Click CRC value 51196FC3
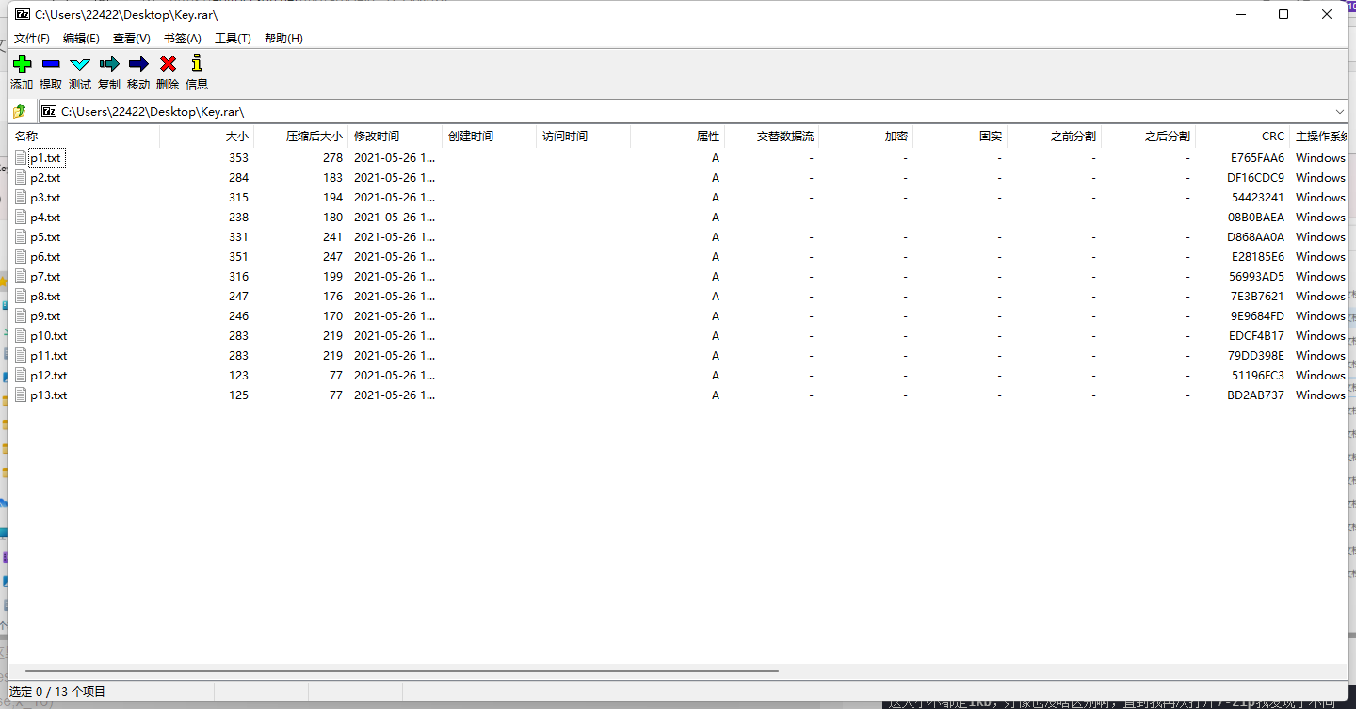 click(1257, 376)
